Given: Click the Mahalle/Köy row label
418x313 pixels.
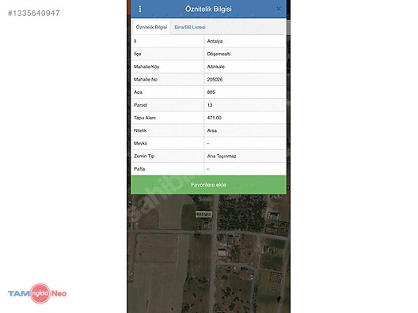Looking at the screenshot, I should pos(146,66).
